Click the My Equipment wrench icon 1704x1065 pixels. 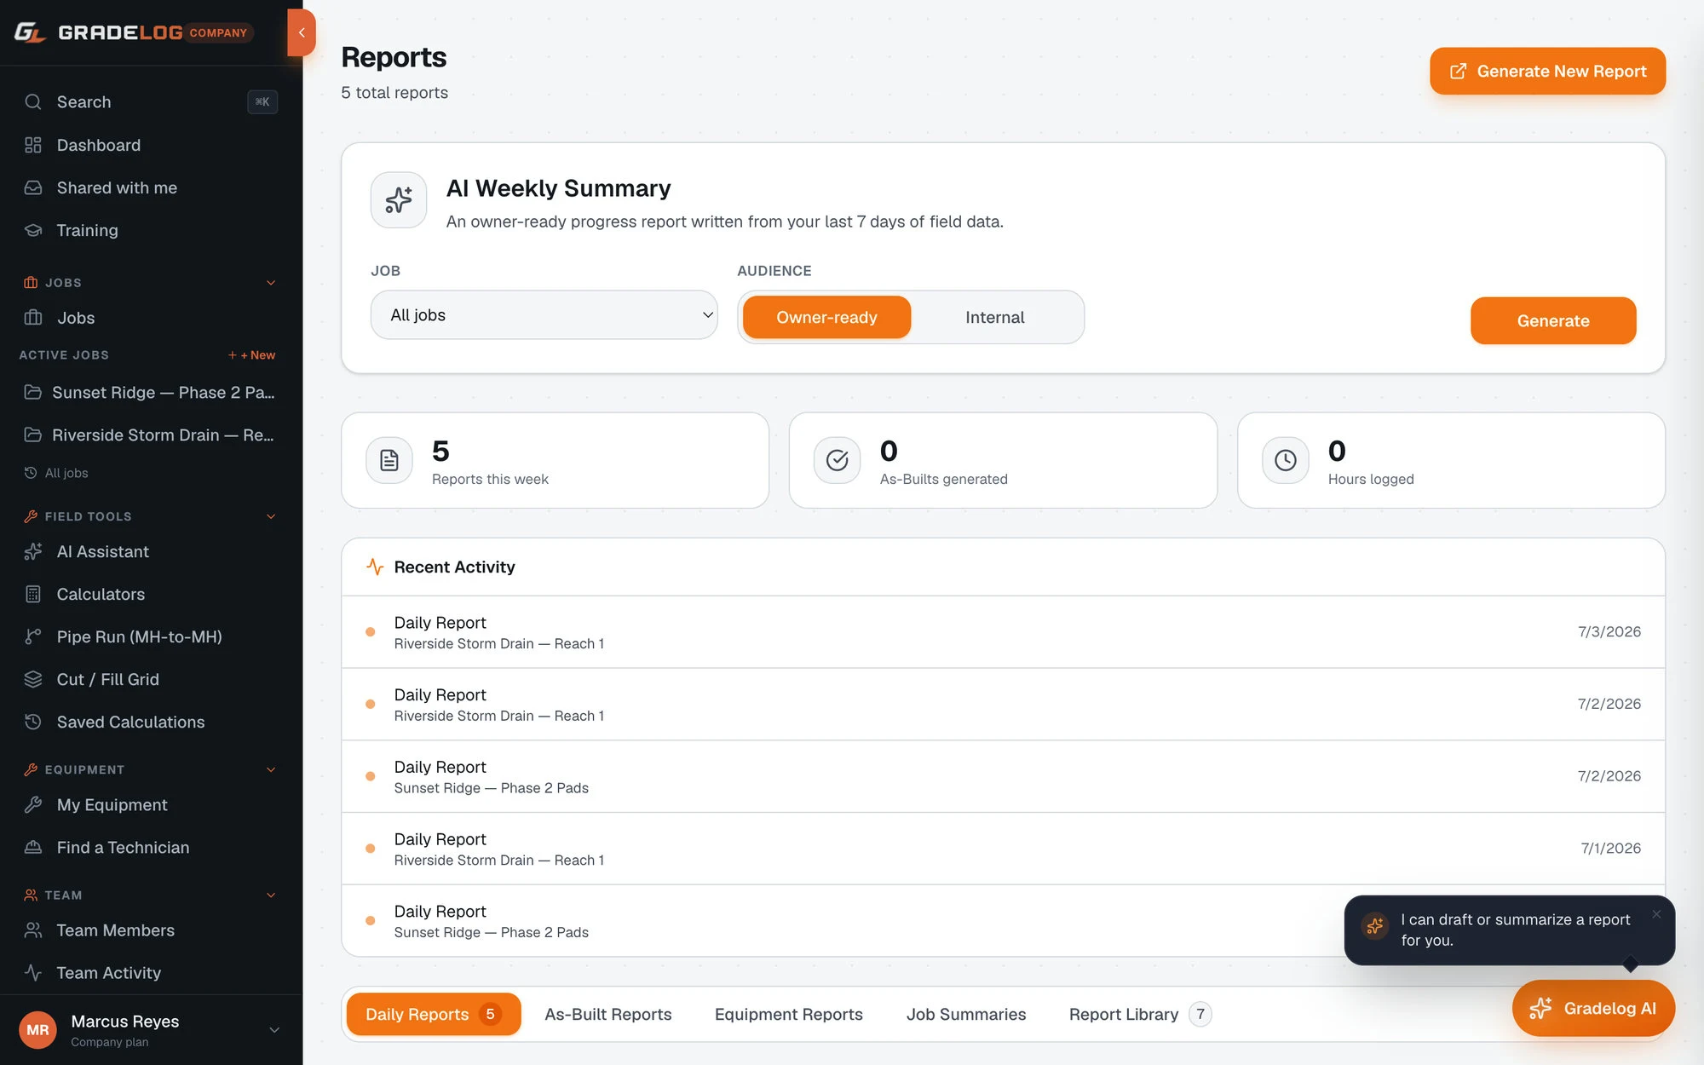click(x=33, y=805)
